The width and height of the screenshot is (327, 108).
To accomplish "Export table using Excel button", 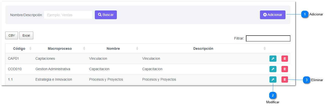I will point(26,36).
